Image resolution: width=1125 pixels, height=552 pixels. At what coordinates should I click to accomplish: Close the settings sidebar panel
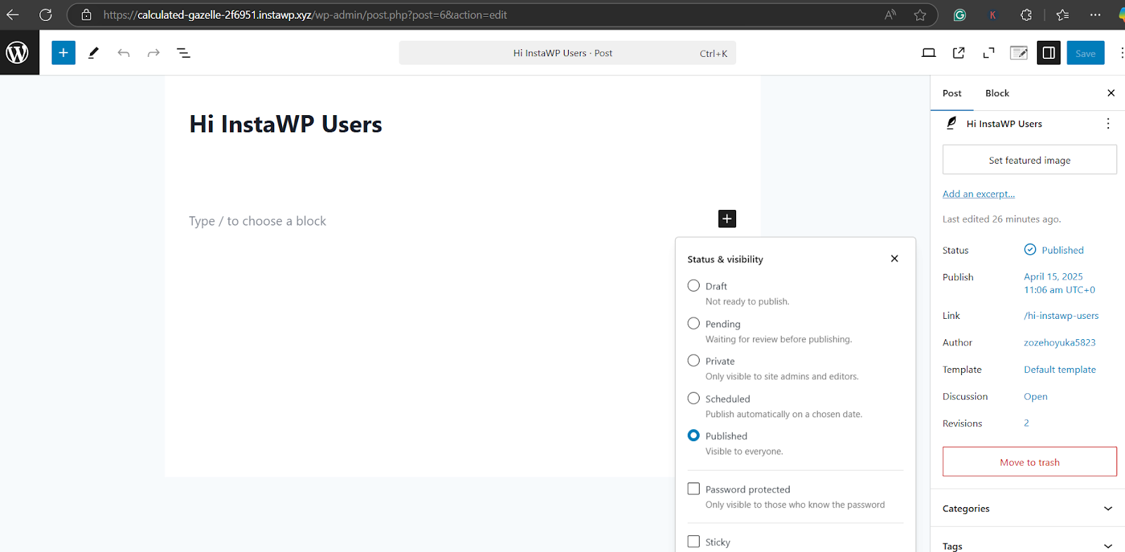click(x=1111, y=93)
